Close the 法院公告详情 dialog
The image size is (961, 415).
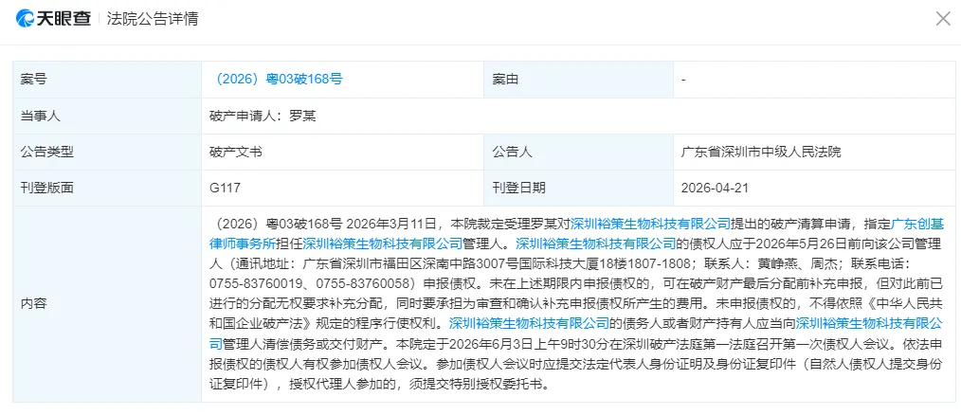point(943,18)
